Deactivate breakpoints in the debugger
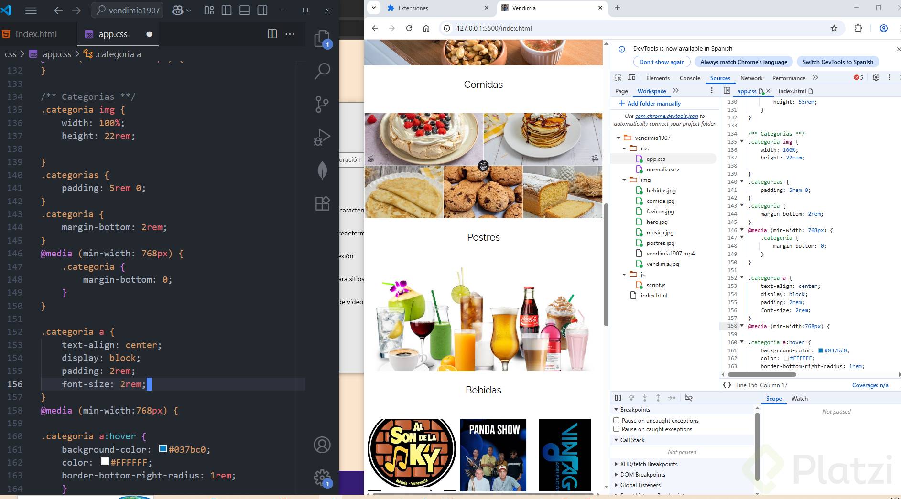 689,398
